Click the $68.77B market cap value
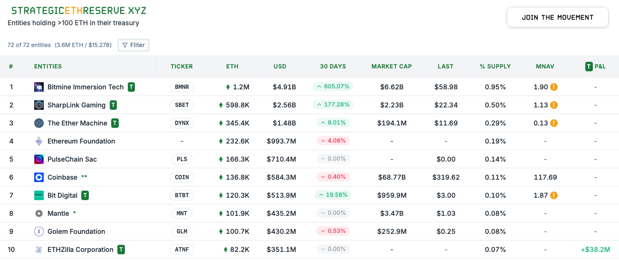This screenshot has width=619, height=260. coord(392,177)
